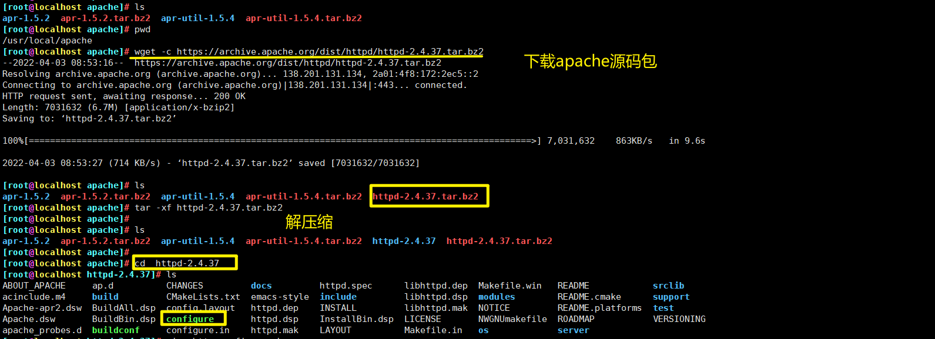The width and height of the screenshot is (935, 339).
Task: Click the httpd.dsp file name
Action: (274, 319)
